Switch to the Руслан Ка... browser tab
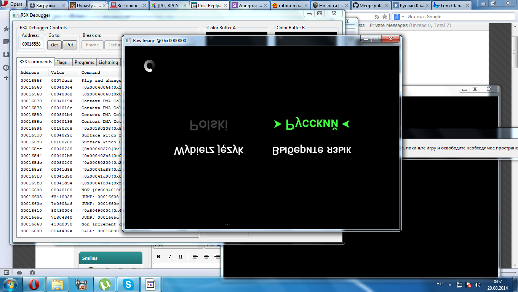Image resolution: width=518 pixels, height=292 pixels. 412,6
